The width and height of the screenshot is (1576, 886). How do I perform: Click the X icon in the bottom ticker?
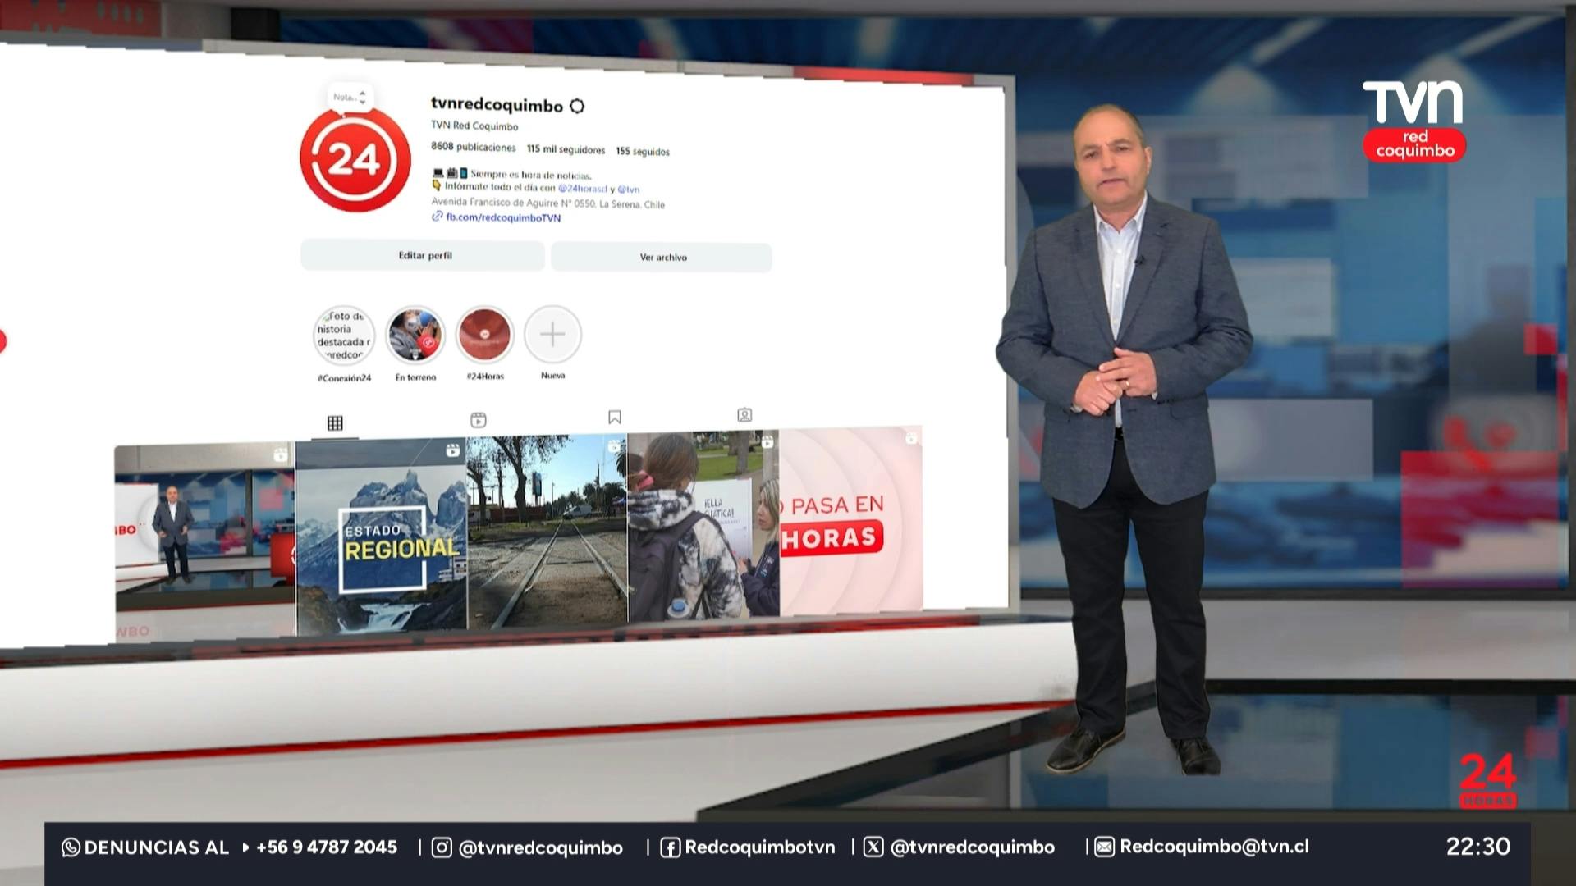(873, 847)
